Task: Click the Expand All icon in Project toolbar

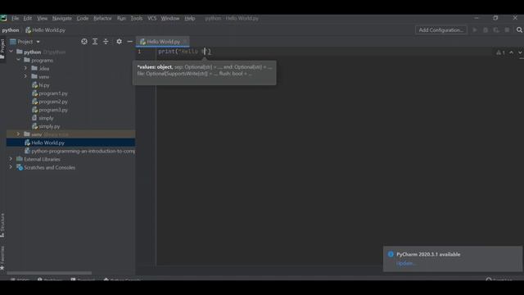Action: (x=95, y=42)
